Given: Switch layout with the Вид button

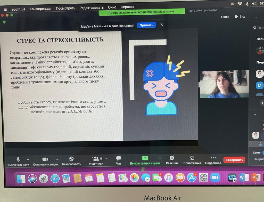Looking at the screenshot, I should (240, 17).
